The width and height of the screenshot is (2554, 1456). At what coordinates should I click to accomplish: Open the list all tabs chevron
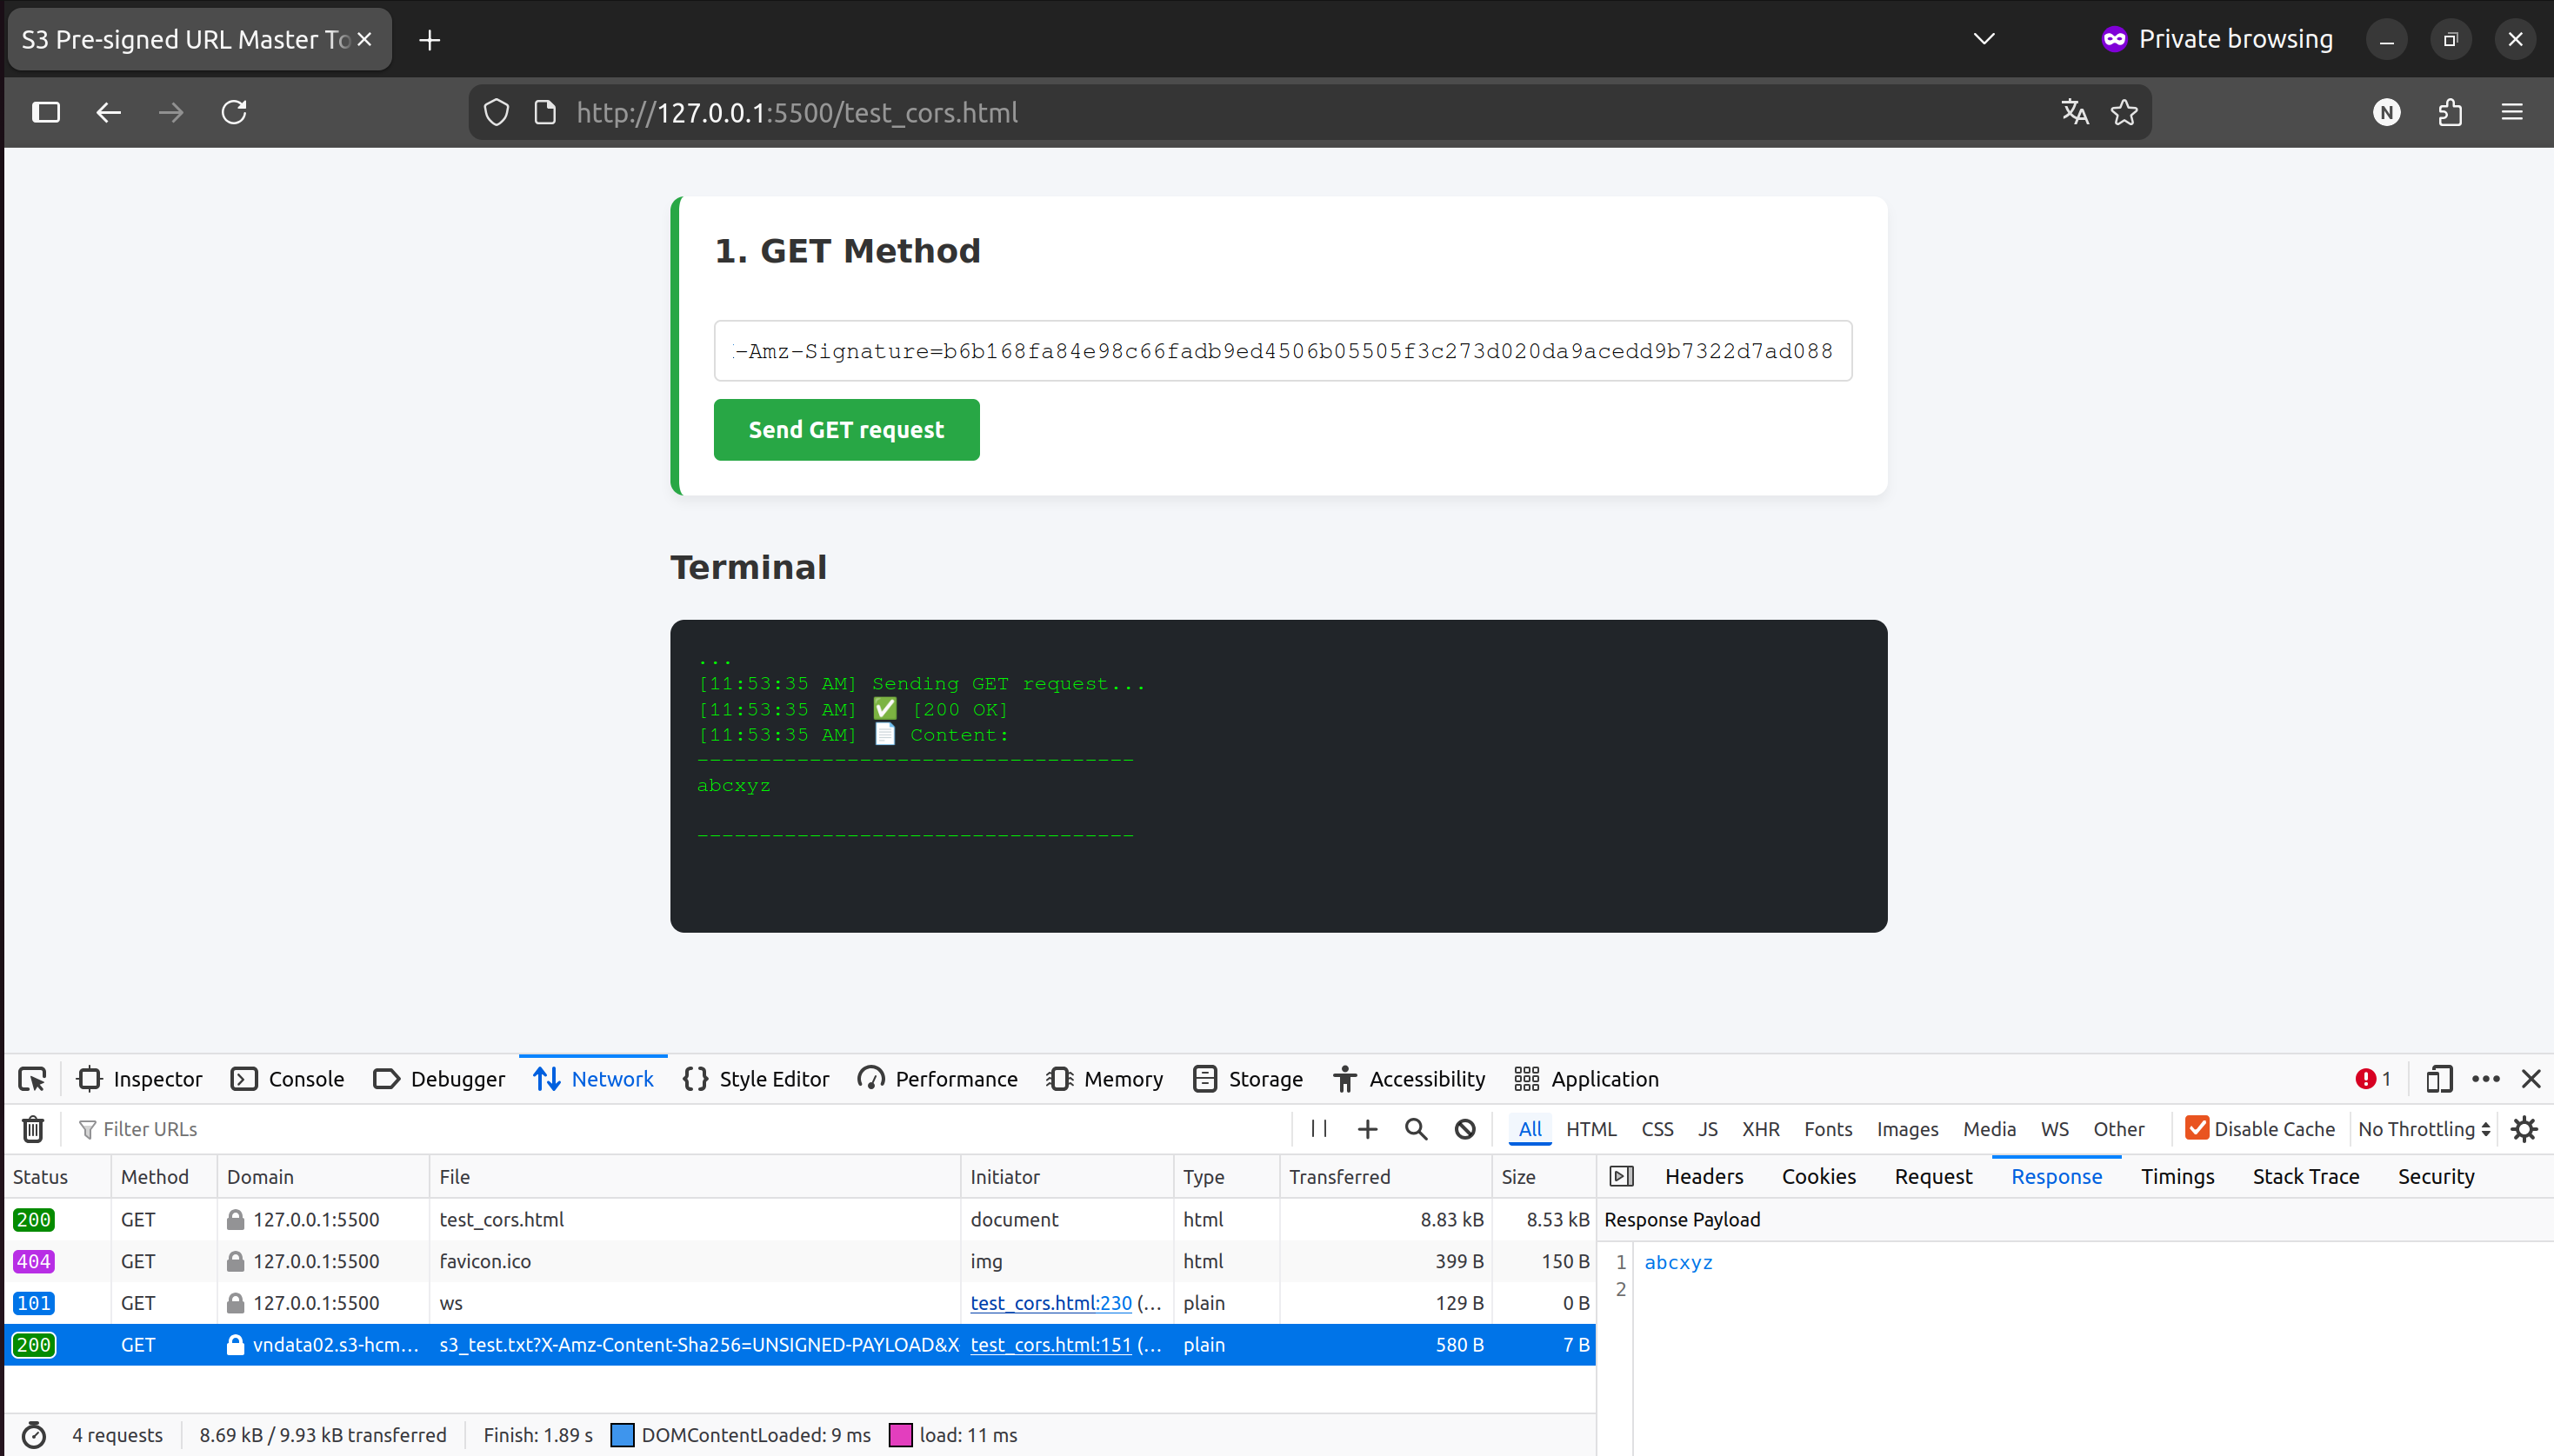[1984, 39]
